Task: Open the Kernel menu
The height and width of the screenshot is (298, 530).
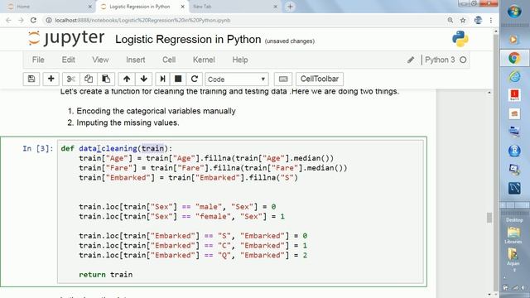Action: coord(204,60)
